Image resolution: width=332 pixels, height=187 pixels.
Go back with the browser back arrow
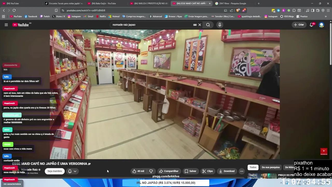click(4, 10)
